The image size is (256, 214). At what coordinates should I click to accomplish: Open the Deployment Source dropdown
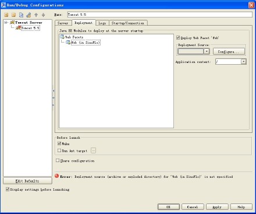coord(207,51)
